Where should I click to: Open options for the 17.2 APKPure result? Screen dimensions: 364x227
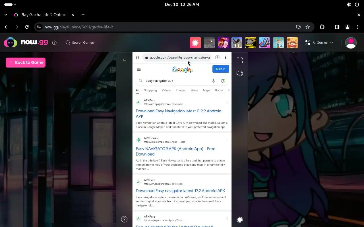pos(227,182)
